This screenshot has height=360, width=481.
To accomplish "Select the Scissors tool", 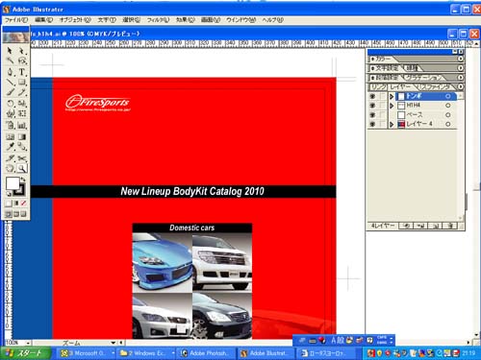I will pyautogui.click(x=22, y=158).
